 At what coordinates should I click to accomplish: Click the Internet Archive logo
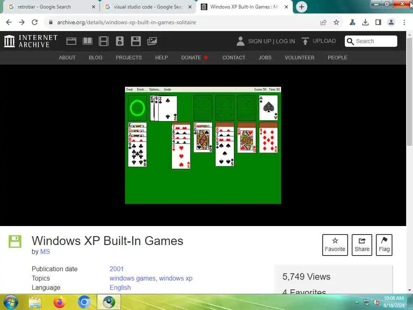click(x=31, y=41)
